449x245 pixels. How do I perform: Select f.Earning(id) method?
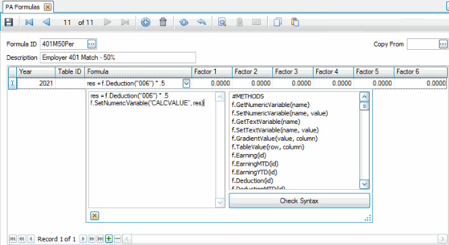pos(249,155)
